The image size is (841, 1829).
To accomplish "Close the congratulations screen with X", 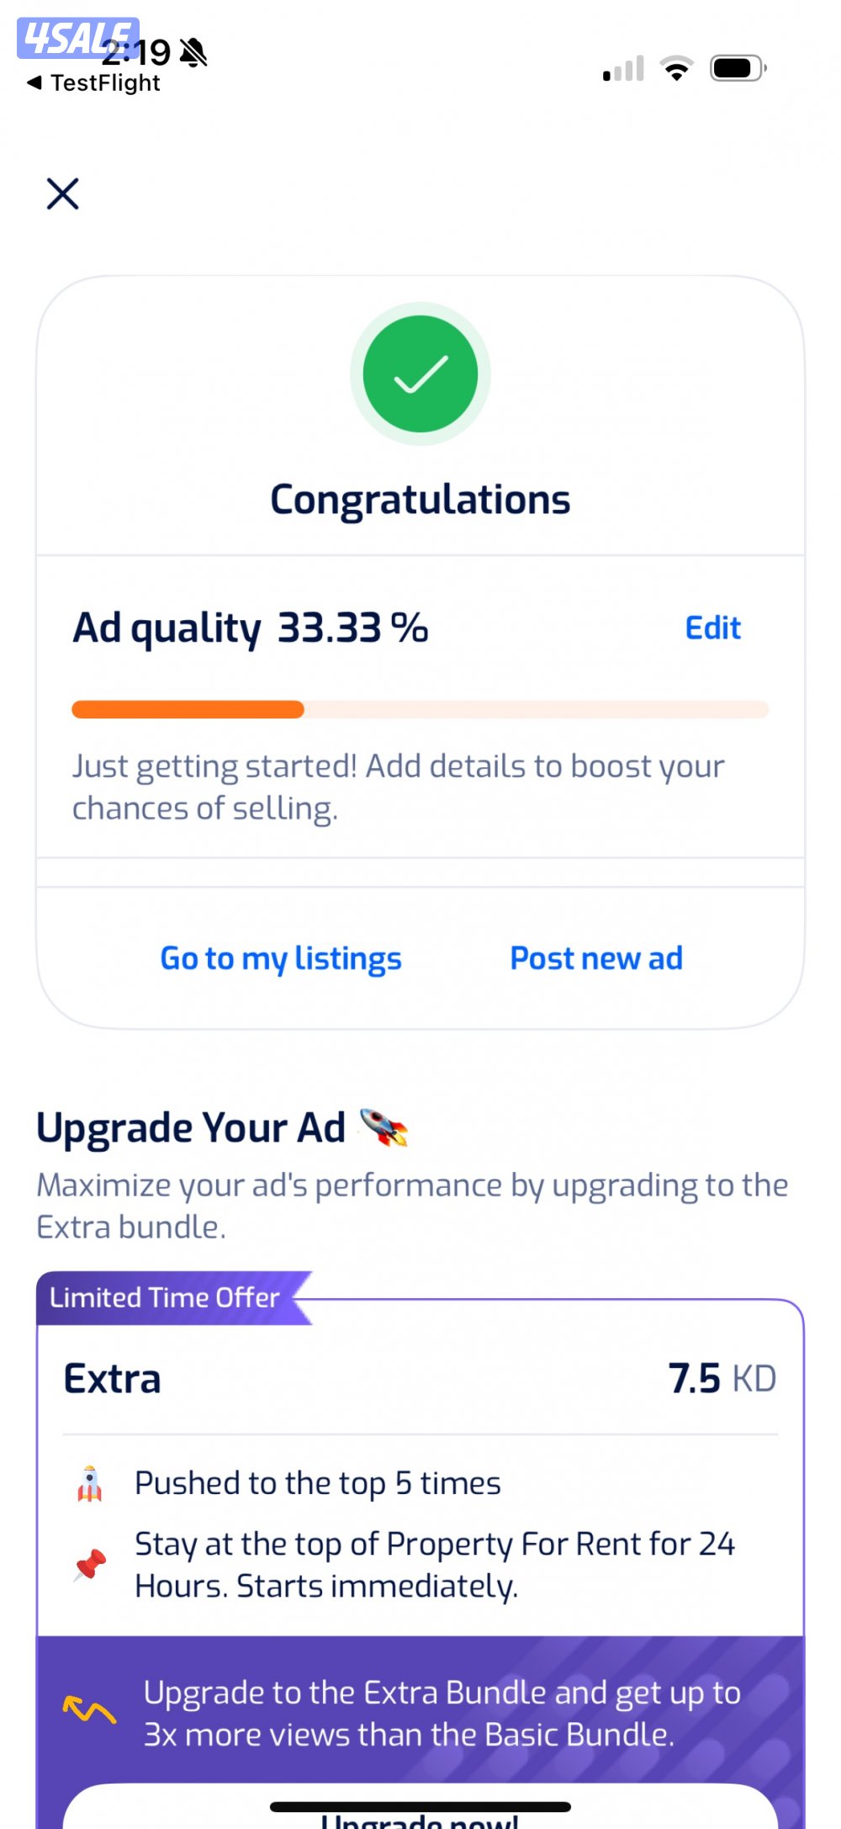I will coord(62,194).
